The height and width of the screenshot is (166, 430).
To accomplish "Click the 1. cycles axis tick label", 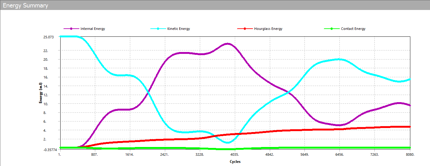I will point(59,154).
